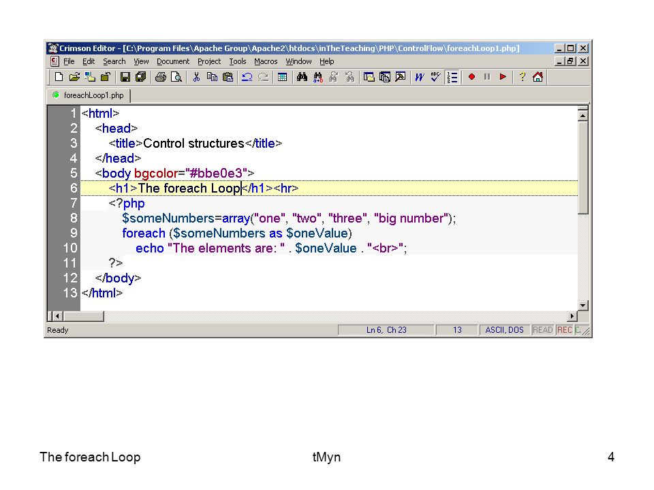The image size is (654, 490).
Task: Click 'echo' keyword on line 10
Action: coord(150,248)
